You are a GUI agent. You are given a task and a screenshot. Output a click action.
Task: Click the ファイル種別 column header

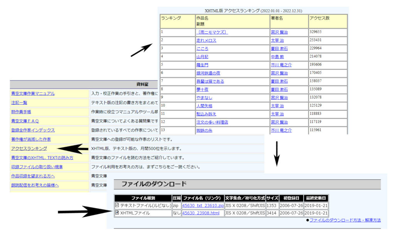143,198
